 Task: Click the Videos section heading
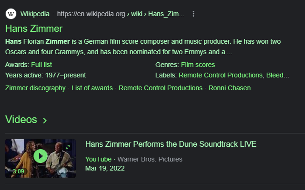(21, 119)
